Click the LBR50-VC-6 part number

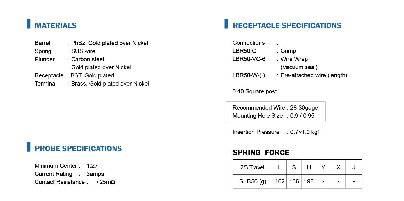coord(249,59)
